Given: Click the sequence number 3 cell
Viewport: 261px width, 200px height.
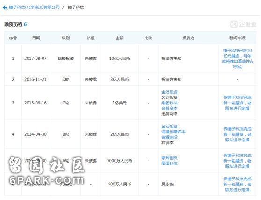Looking at the screenshot, I should tap(13, 103).
